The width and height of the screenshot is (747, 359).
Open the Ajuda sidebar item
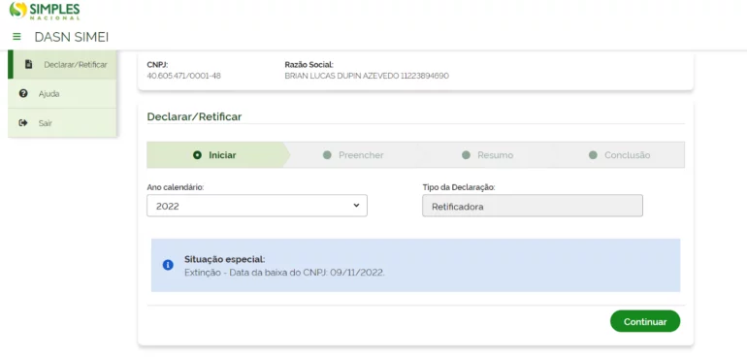[62, 93]
